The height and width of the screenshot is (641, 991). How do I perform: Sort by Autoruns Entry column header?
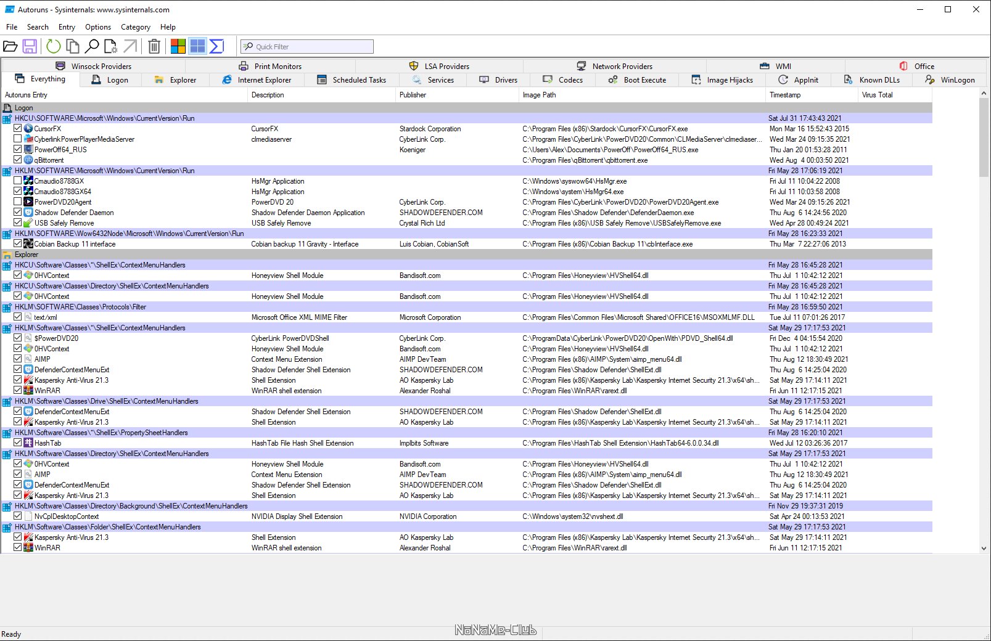click(x=124, y=95)
